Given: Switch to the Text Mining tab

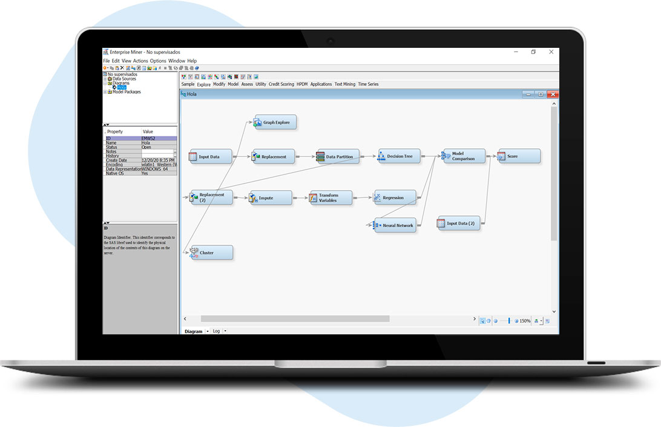Looking at the screenshot, I should click(x=345, y=84).
